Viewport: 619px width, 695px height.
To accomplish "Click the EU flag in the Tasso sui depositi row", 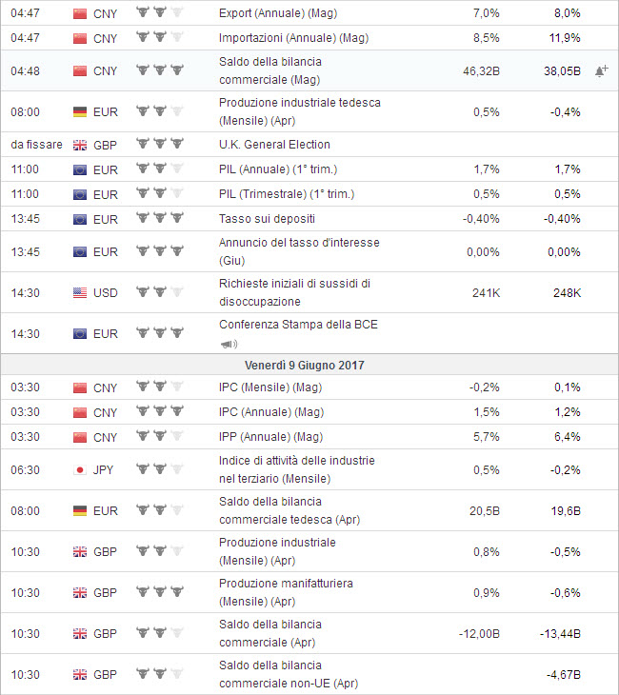I will [80, 219].
